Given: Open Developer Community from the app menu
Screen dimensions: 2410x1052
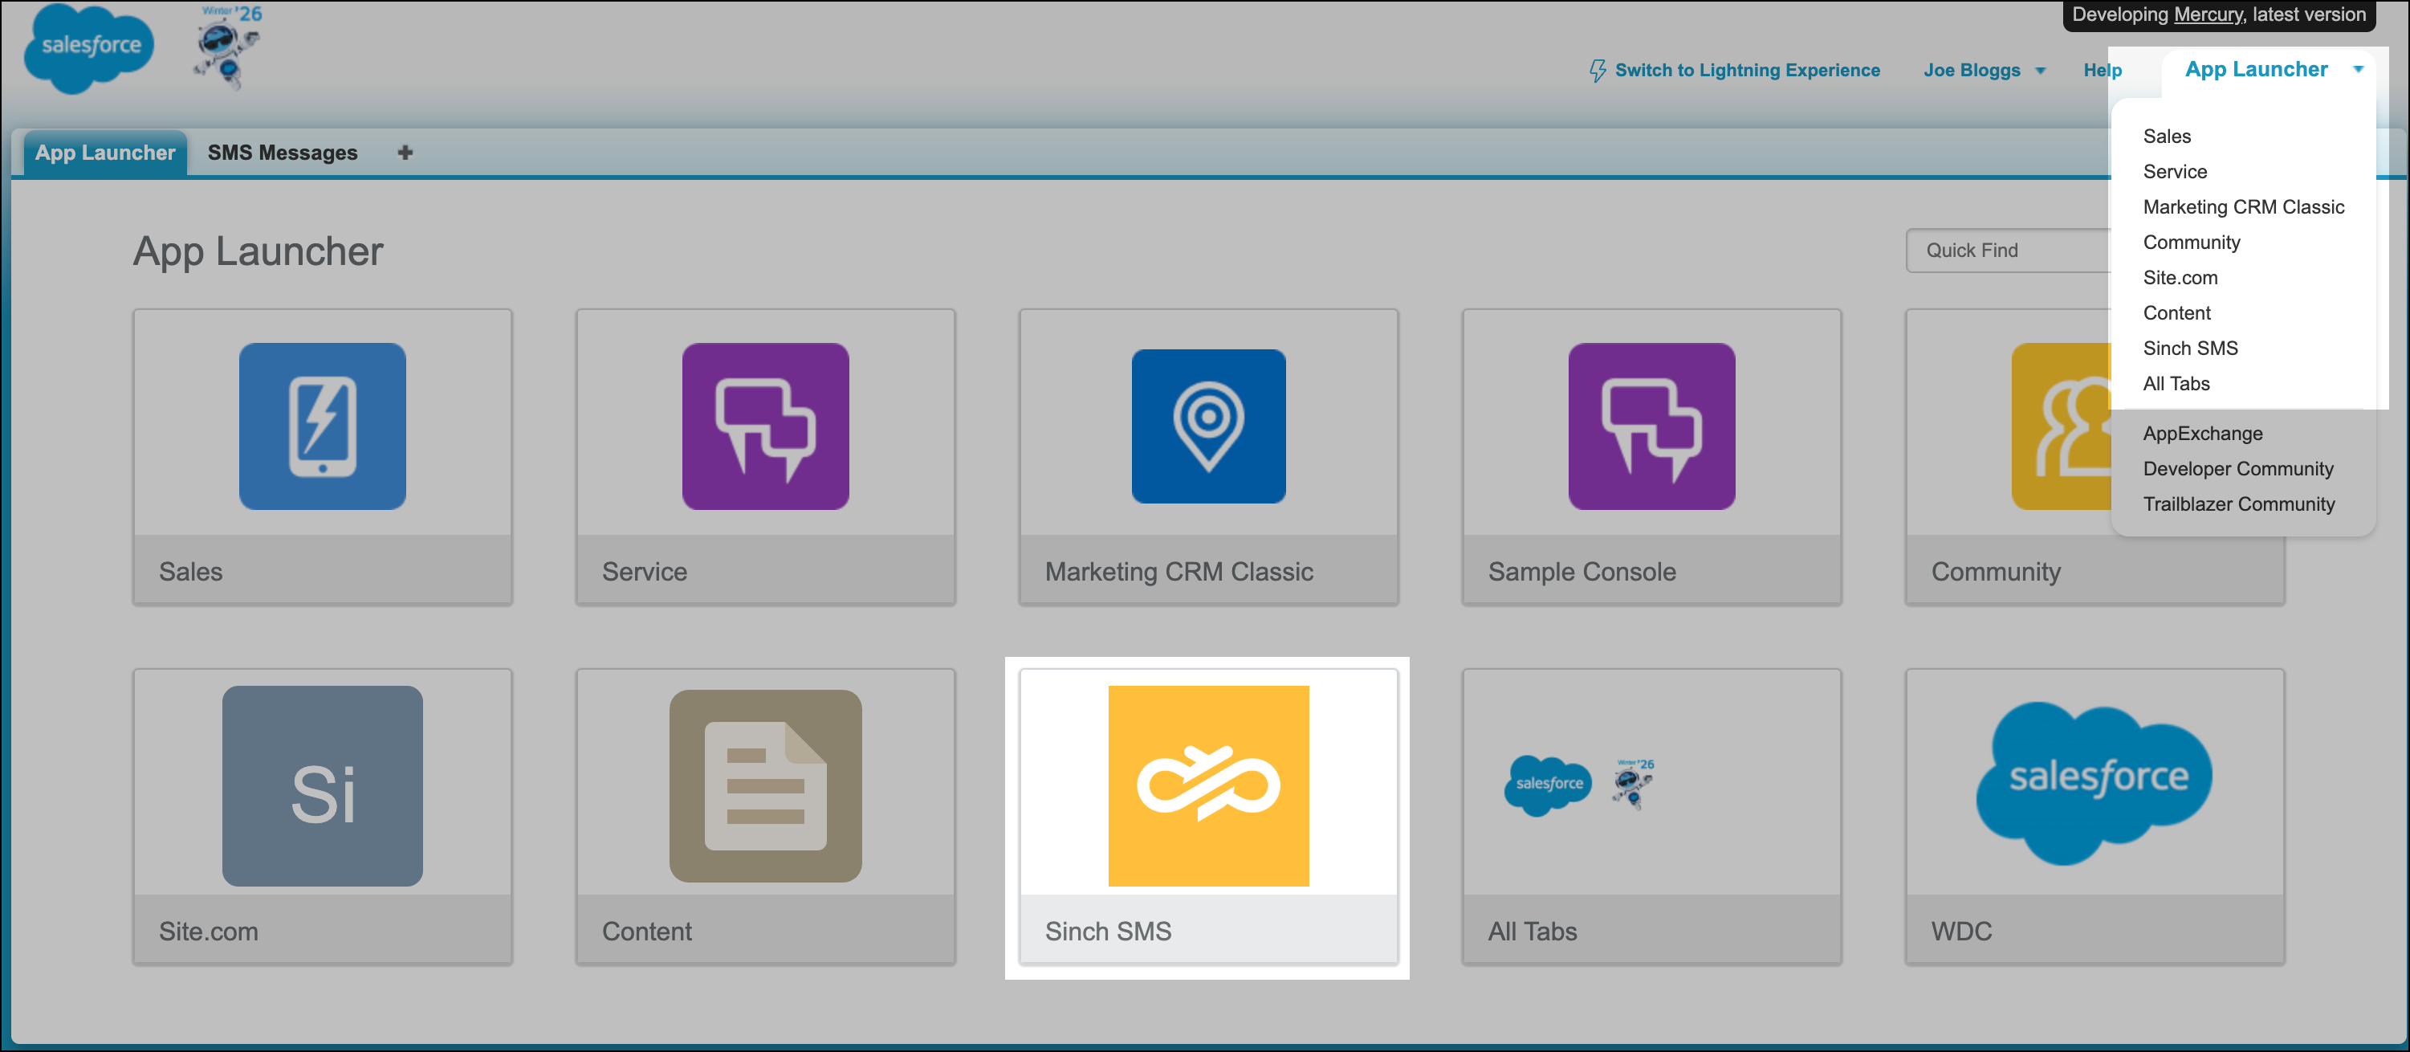Looking at the screenshot, I should point(2238,469).
